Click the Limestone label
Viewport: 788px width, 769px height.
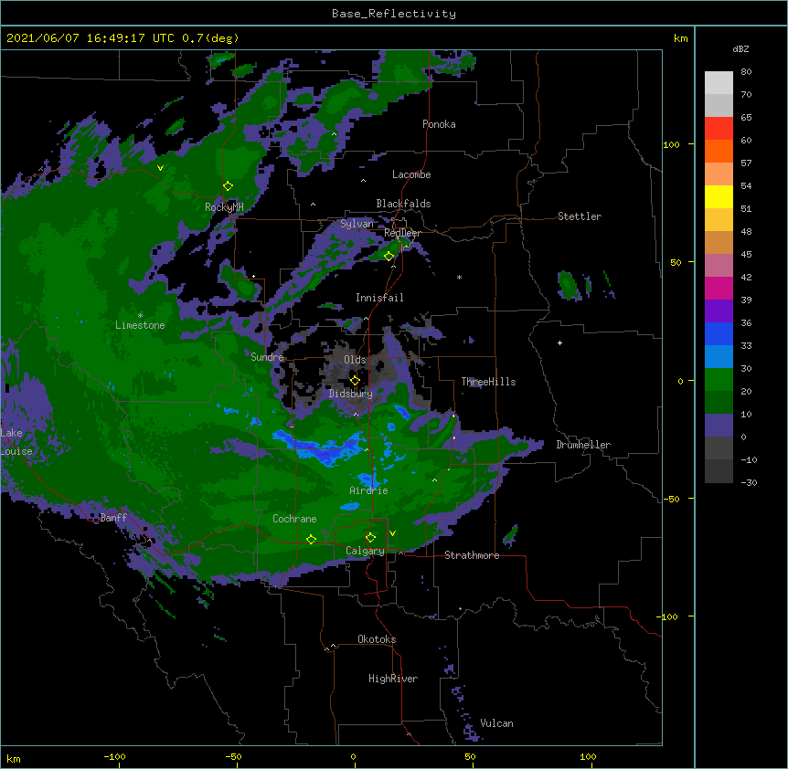point(140,325)
